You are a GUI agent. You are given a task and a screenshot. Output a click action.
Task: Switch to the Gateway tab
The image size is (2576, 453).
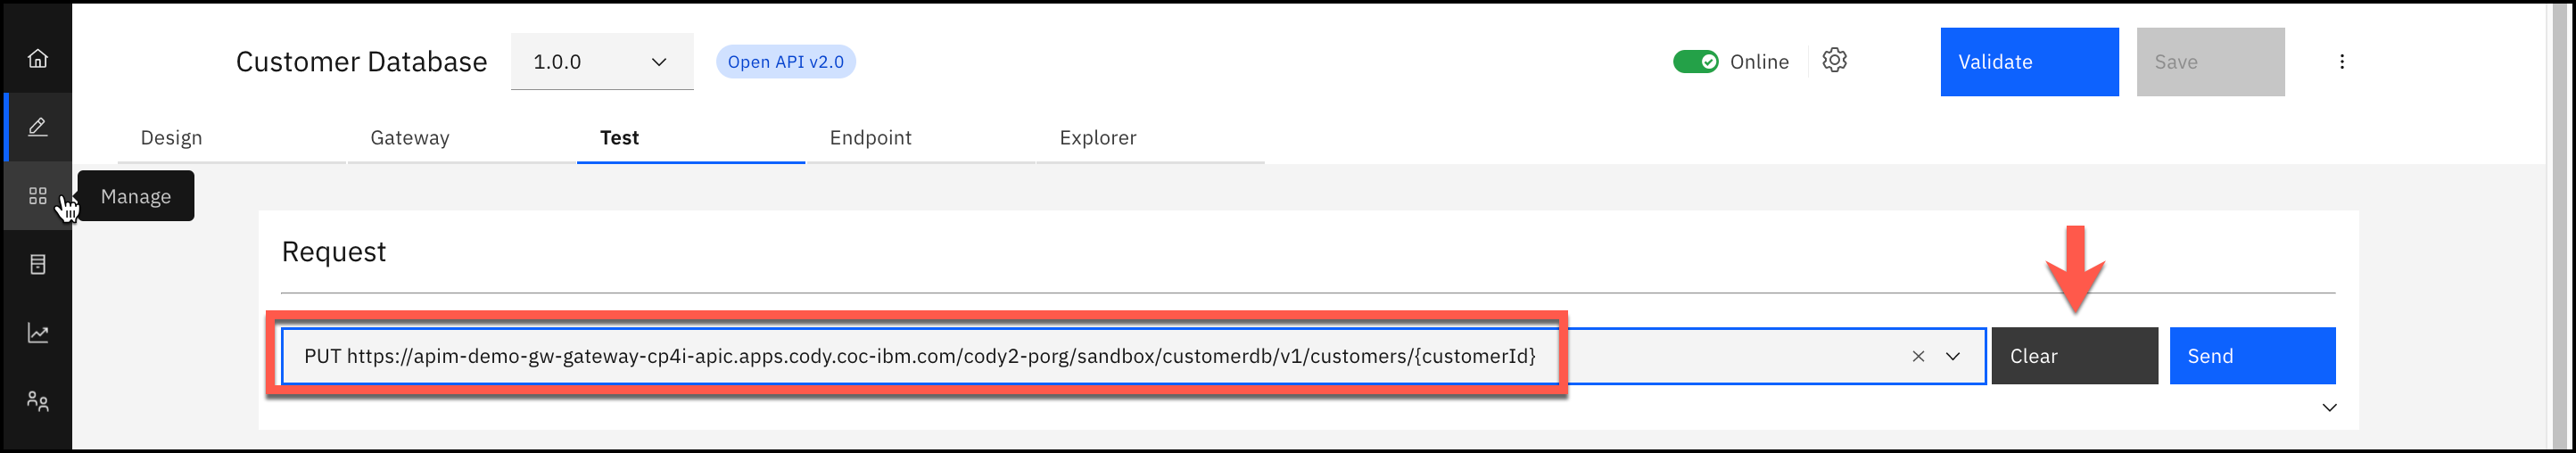pos(409,138)
